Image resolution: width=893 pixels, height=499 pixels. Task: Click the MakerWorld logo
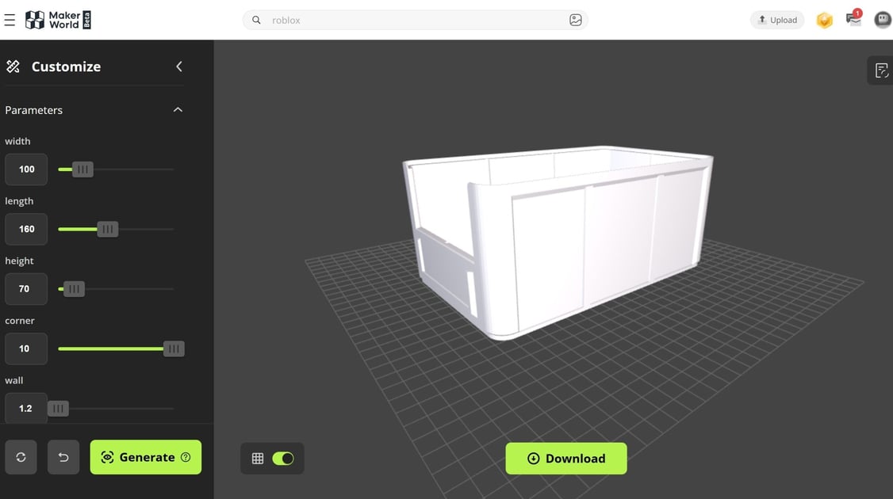[57, 20]
